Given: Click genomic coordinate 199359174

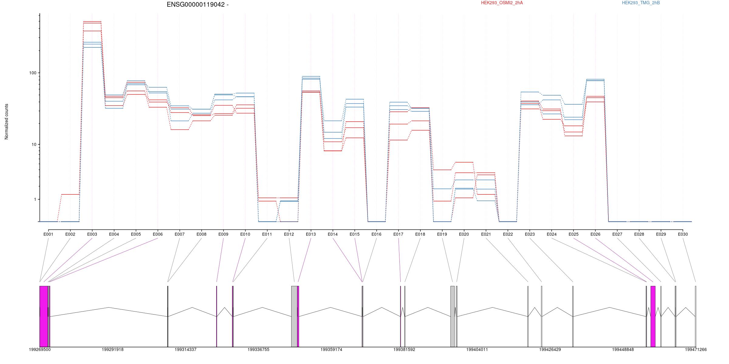Looking at the screenshot, I should click(x=331, y=350).
